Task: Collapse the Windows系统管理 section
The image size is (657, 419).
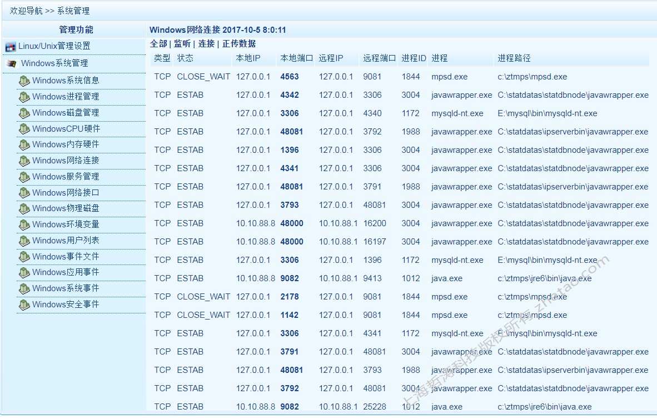Action: pyautogui.click(x=54, y=63)
